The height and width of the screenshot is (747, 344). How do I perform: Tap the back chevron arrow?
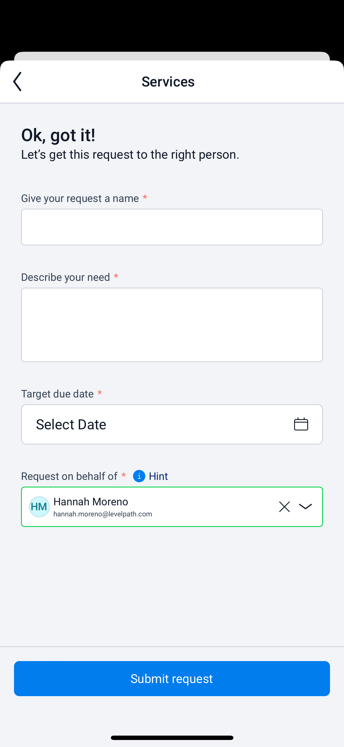[18, 82]
